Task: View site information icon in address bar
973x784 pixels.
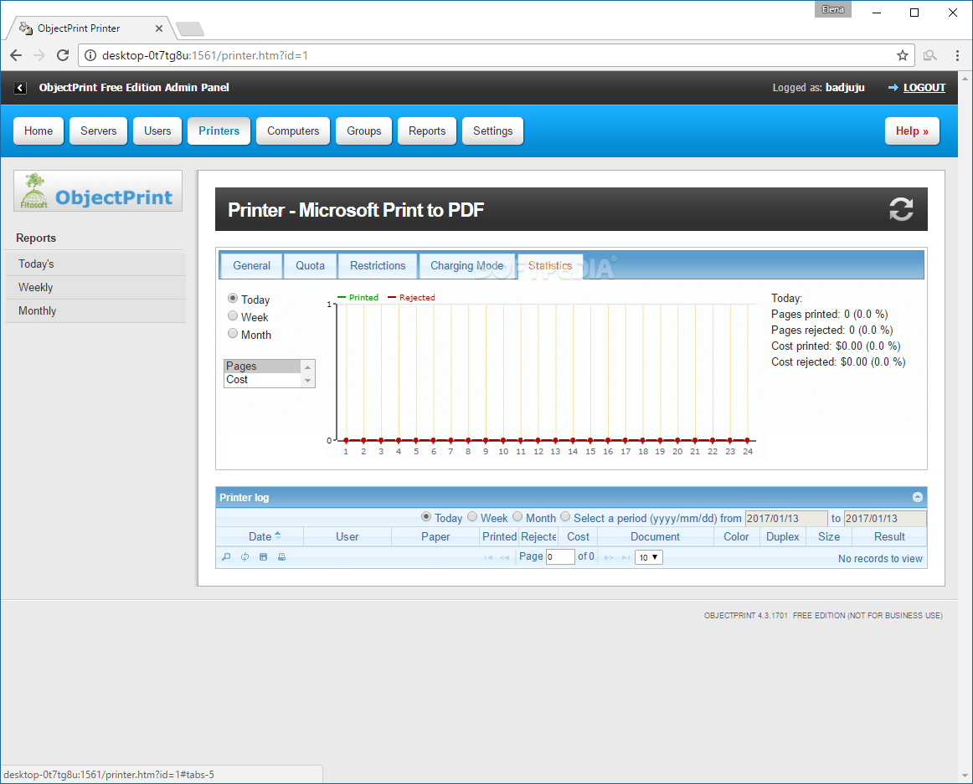Action: [90, 56]
